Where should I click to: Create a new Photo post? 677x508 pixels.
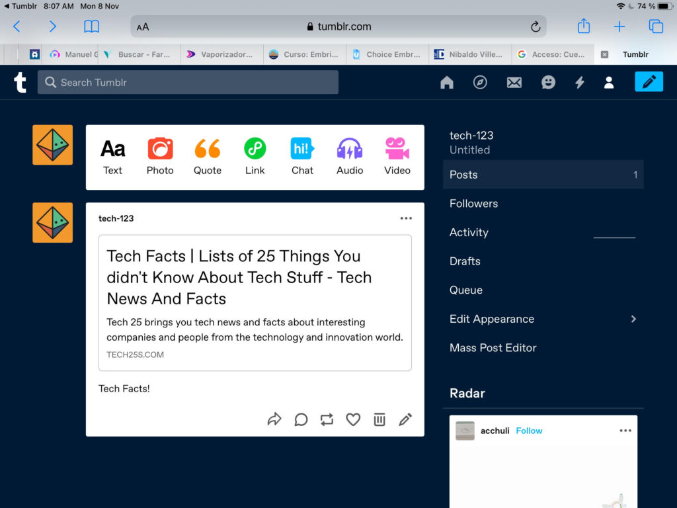(160, 157)
